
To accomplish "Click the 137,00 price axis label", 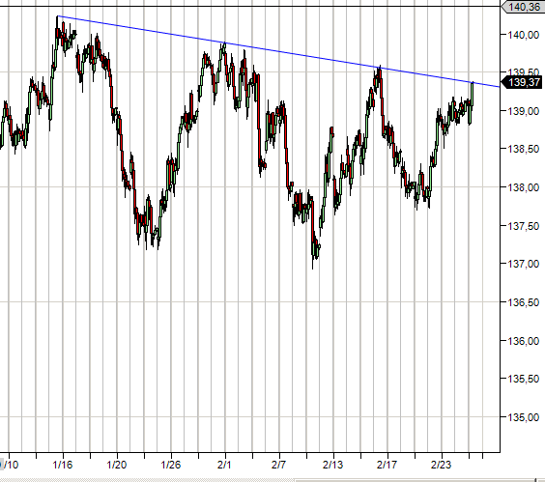I will click(524, 264).
